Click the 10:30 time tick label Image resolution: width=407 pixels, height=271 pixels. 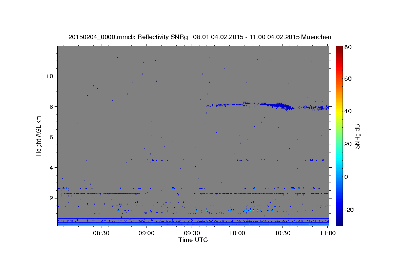[282, 233]
